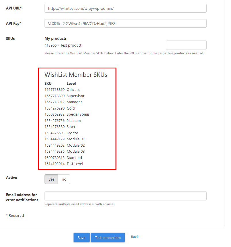231x247 pixels.
Task: Click the Gold level name
Action: [x=71, y=108]
